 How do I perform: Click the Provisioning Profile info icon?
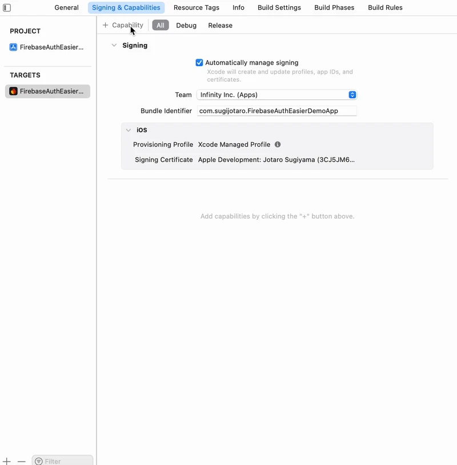278,144
